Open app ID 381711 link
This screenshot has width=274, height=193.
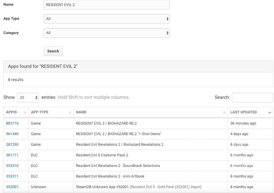point(12,155)
